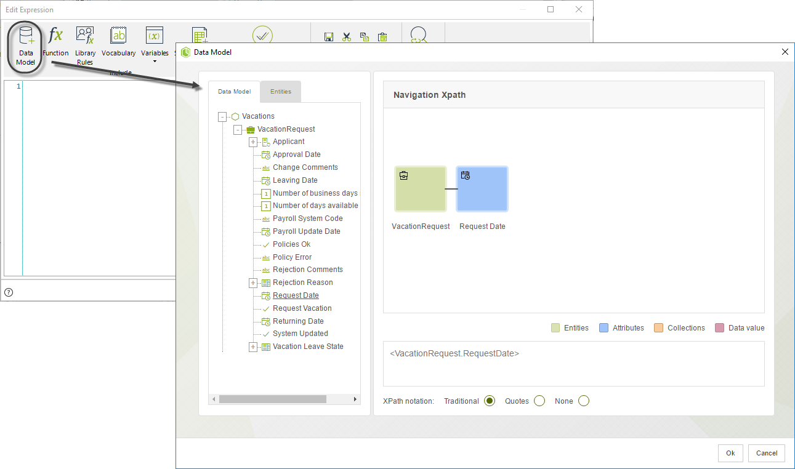This screenshot has height=469, width=795.
Task: Click the Change Comments abc text icon
Action: coord(266,167)
